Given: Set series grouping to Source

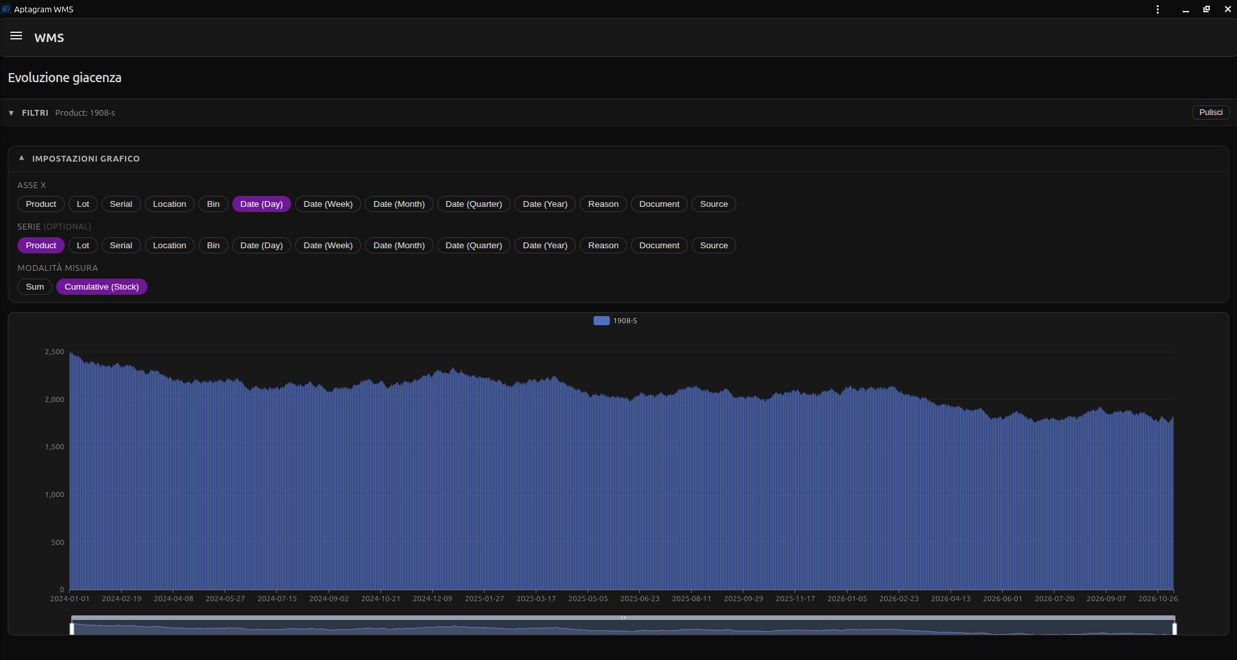Looking at the screenshot, I should (x=714, y=246).
